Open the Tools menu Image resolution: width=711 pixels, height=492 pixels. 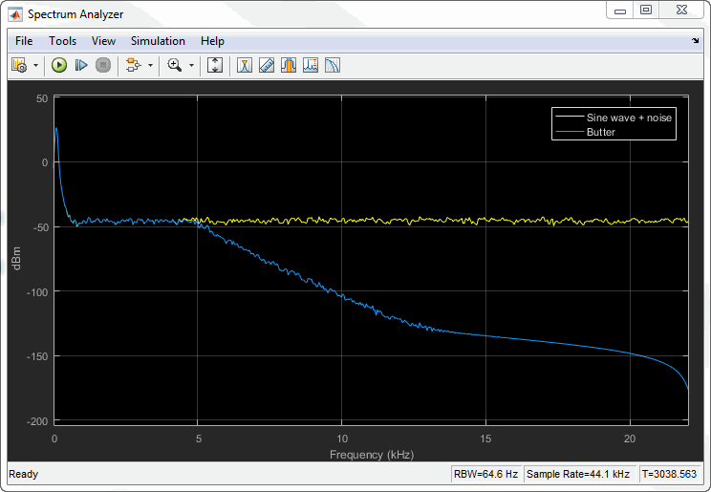click(x=62, y=41)
